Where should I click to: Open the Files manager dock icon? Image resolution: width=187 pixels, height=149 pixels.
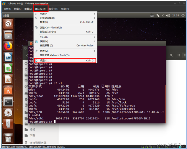tap(8, 35)
